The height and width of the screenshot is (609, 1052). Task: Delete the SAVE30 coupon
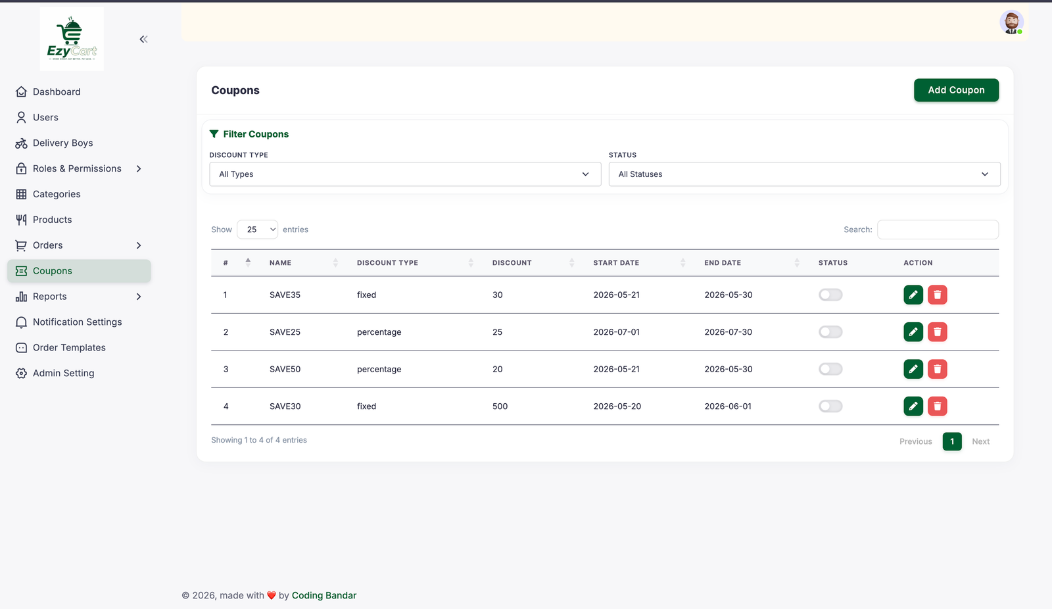(938, 406)
